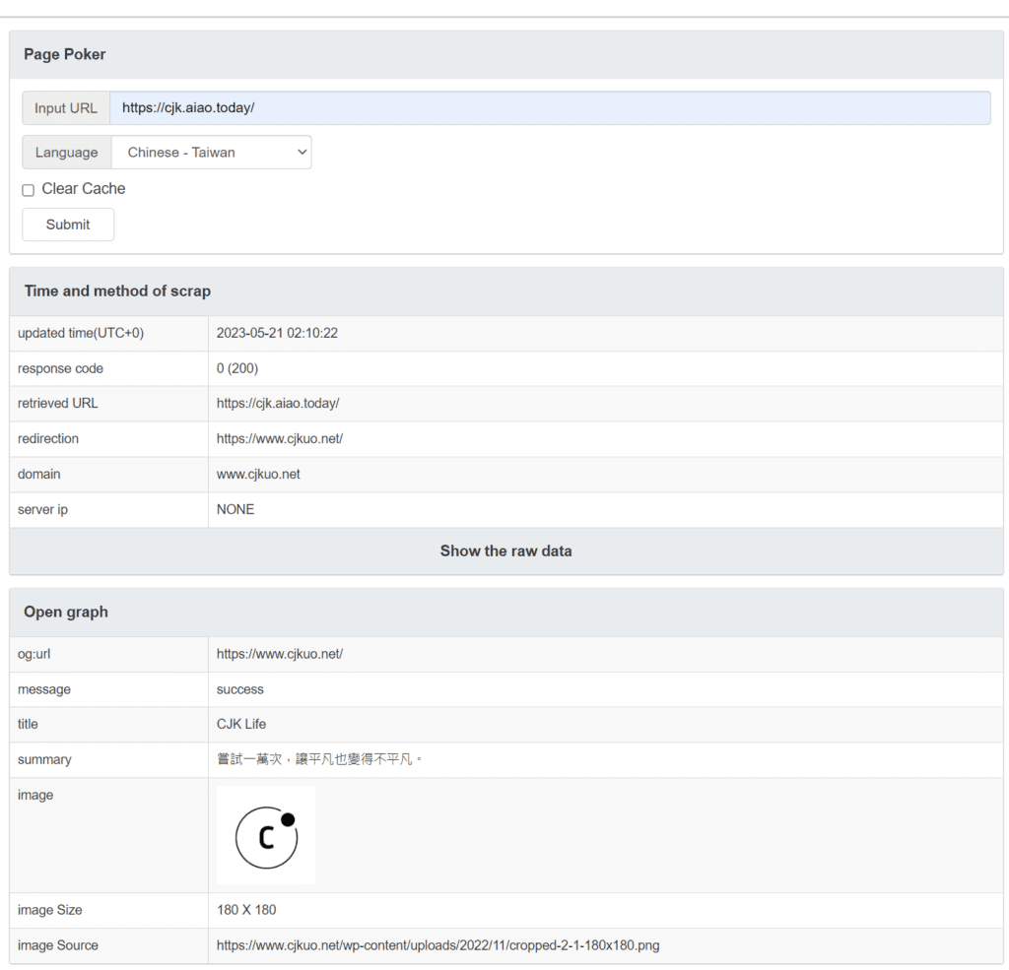Screen dimensions: 1009x970
Task: Select the domain value www.cjkuo.net
Action: point(259,474)
